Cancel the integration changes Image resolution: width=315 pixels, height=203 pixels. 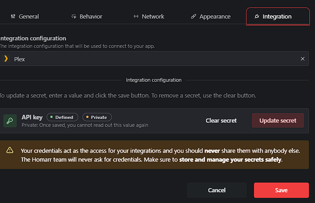217,190
